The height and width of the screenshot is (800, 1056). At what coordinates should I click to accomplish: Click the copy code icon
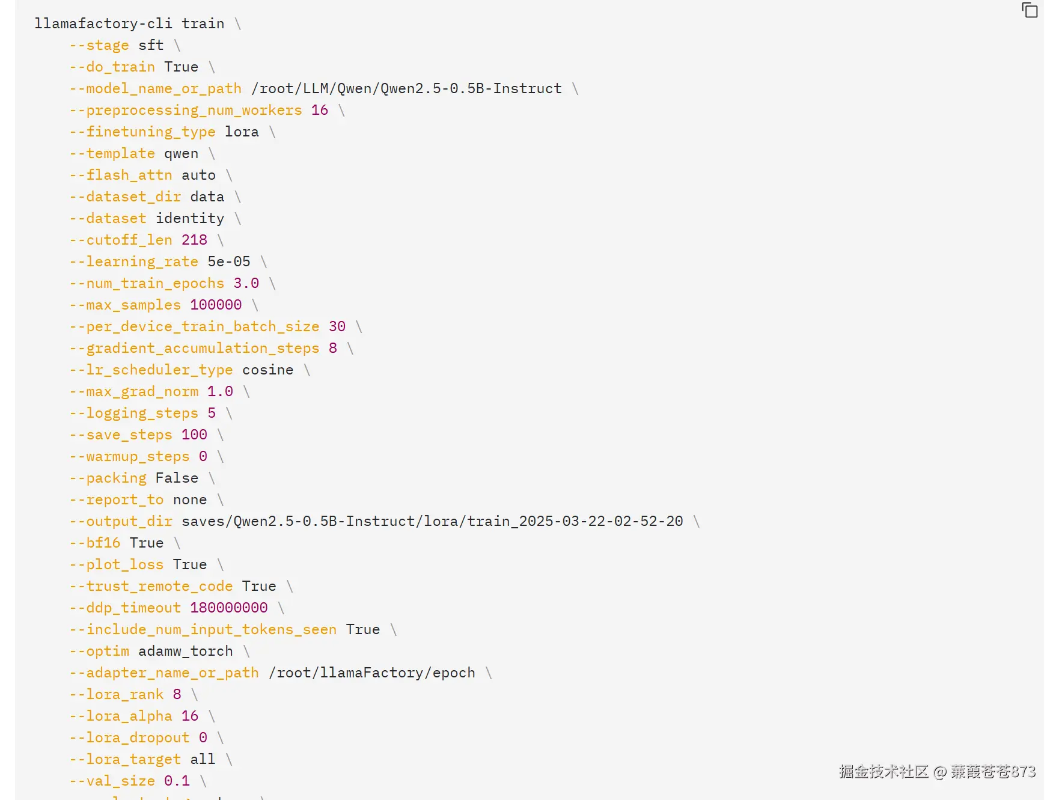(x=1030, y=10)
